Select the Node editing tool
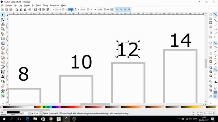Image resolution: width=218 pixels, height=122 pixels. coord(3,20)
